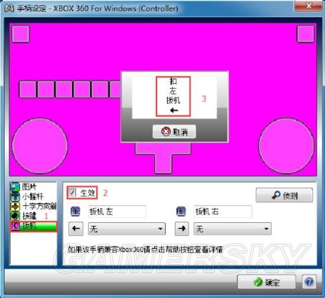
Task: Click the Abc icon beside 扳机 右
Action: click(181, 212)
